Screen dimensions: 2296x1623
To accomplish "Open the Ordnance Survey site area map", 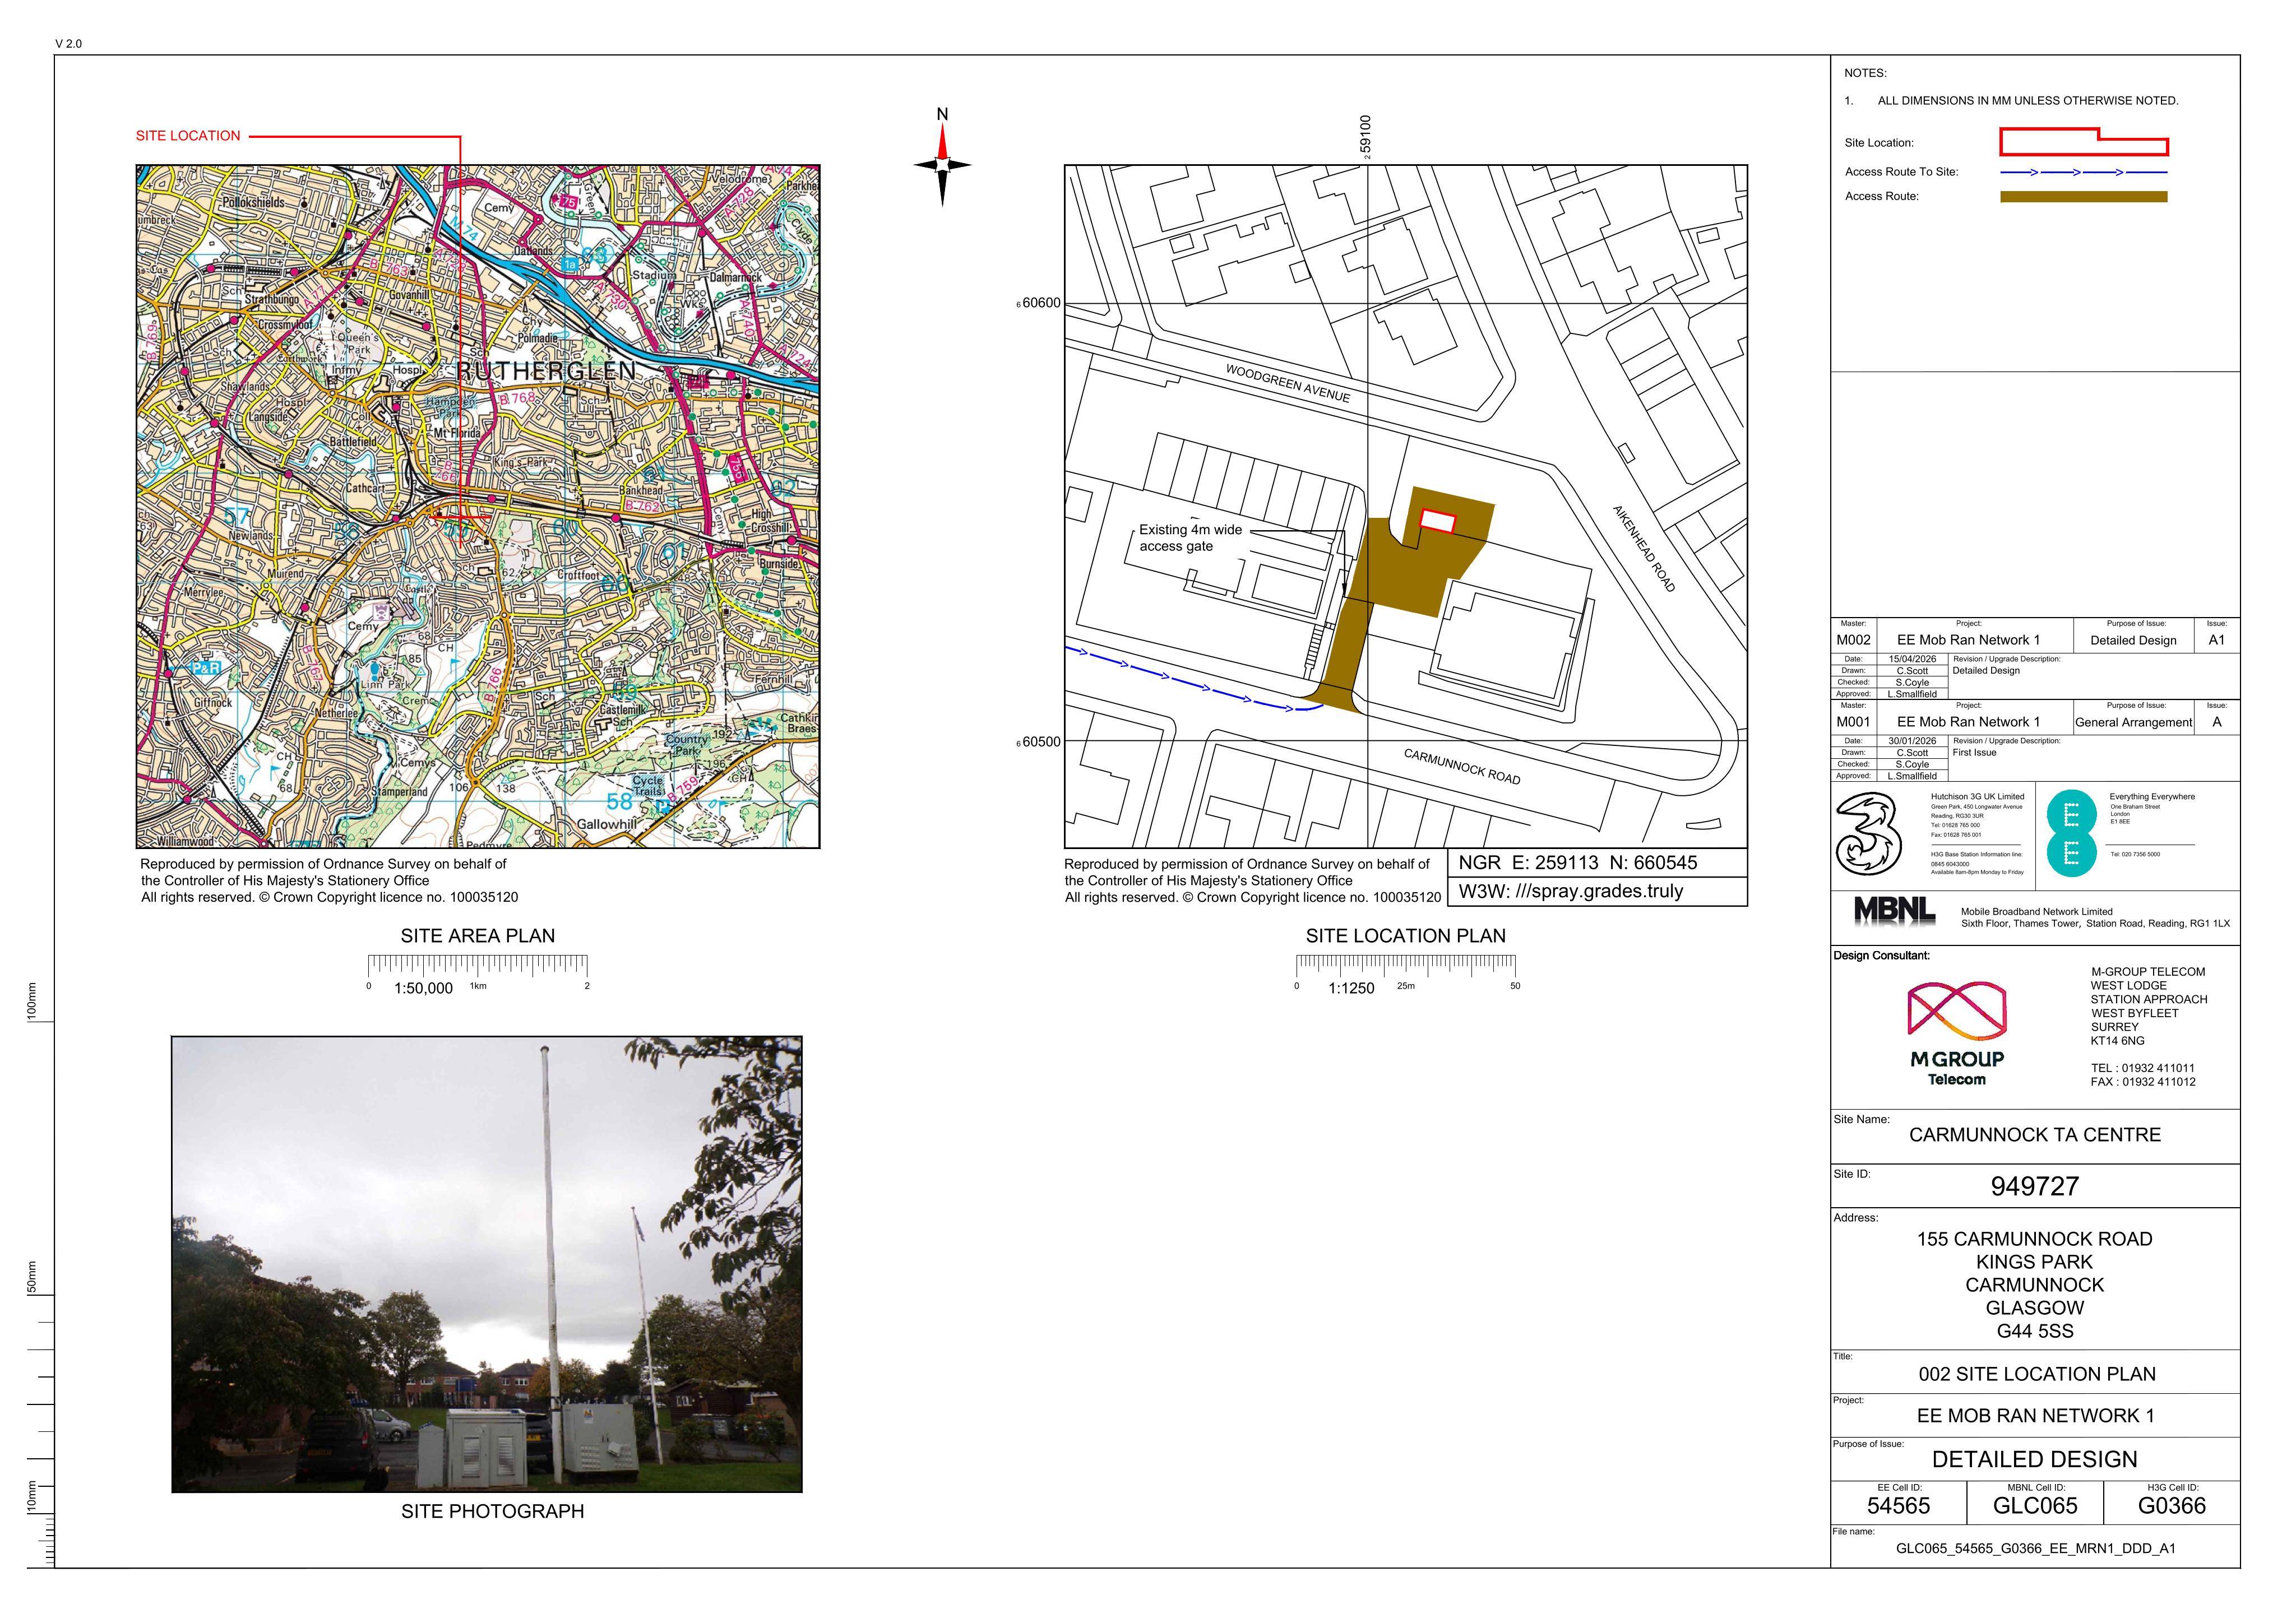I will (x=478, y=507).
